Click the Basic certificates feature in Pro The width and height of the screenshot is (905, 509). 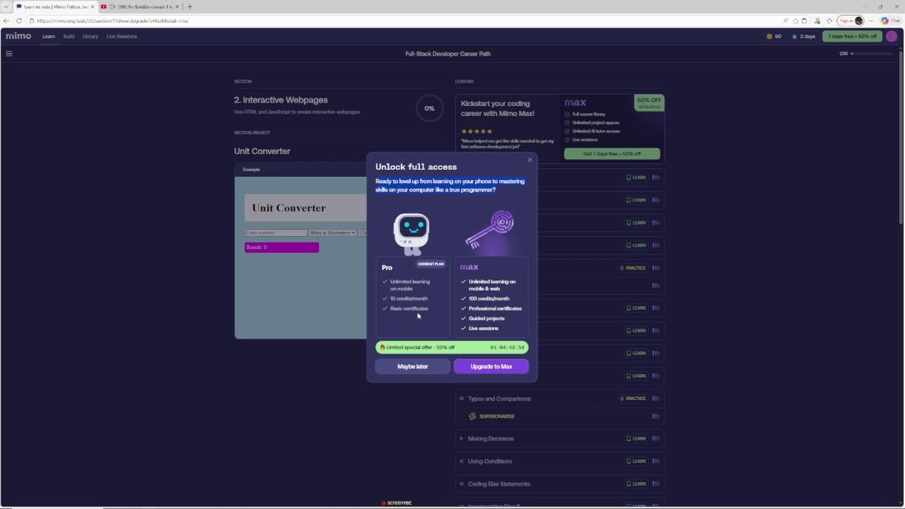click(x=409, y=308)
